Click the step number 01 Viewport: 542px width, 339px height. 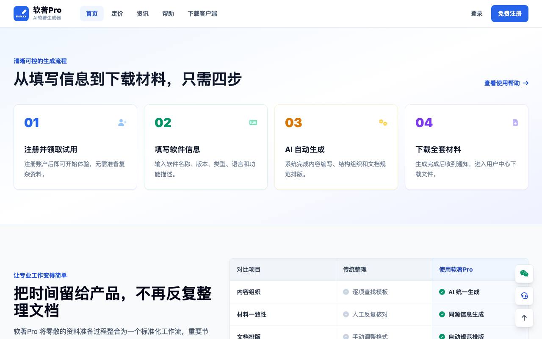click(32, 122)
